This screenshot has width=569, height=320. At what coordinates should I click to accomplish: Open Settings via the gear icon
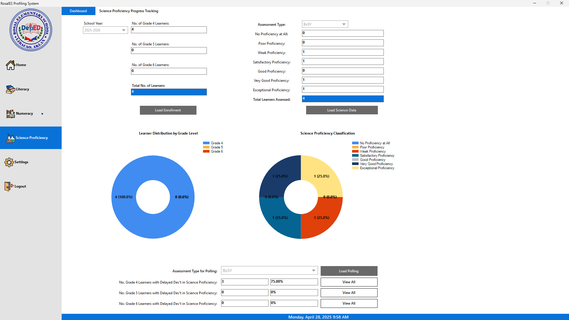tap(9, 162)
